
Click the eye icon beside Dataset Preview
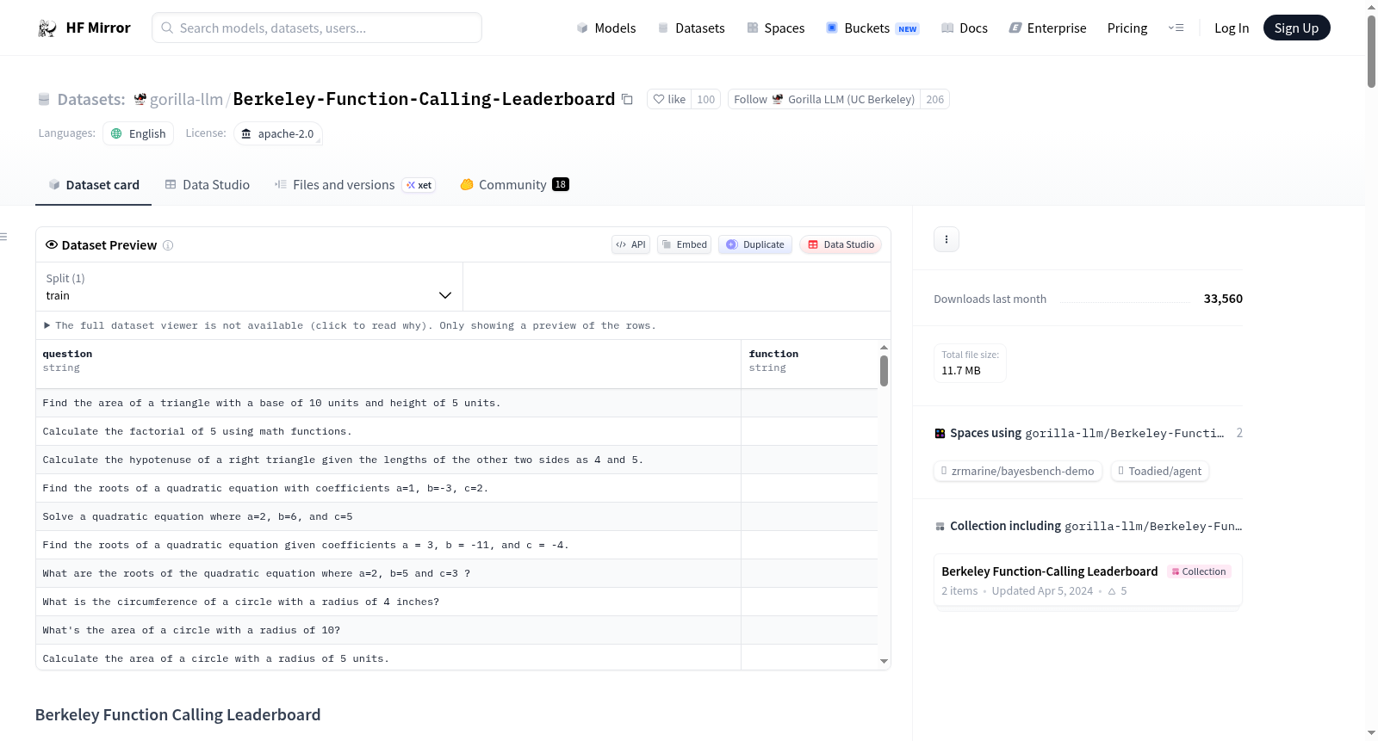coord(52,245)
